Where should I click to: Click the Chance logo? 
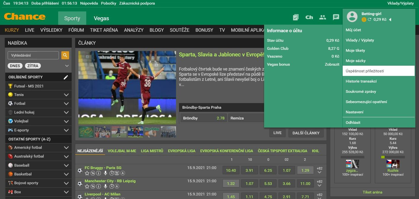(x=25, y=16)
